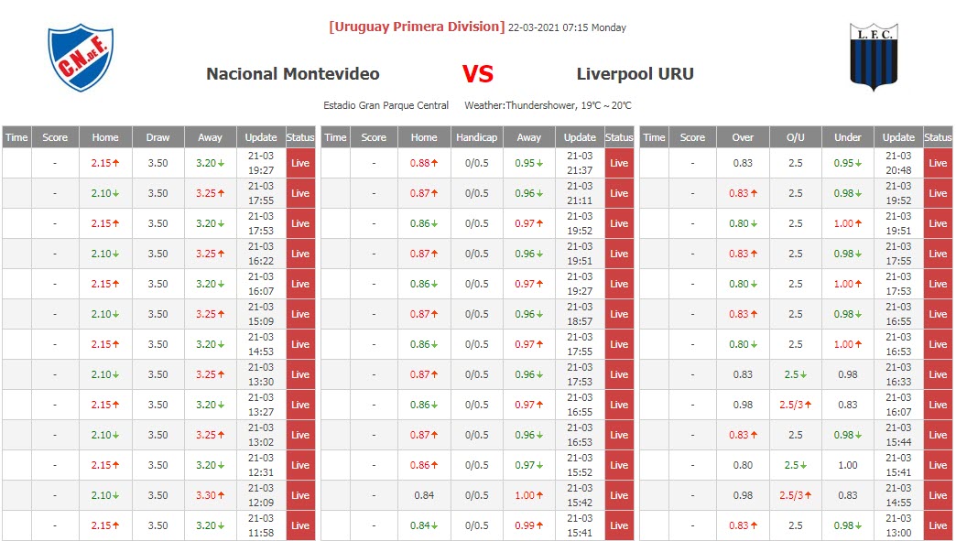
Task: Open the Nacional Montevideo team name
Action: [x=292, y=74]
